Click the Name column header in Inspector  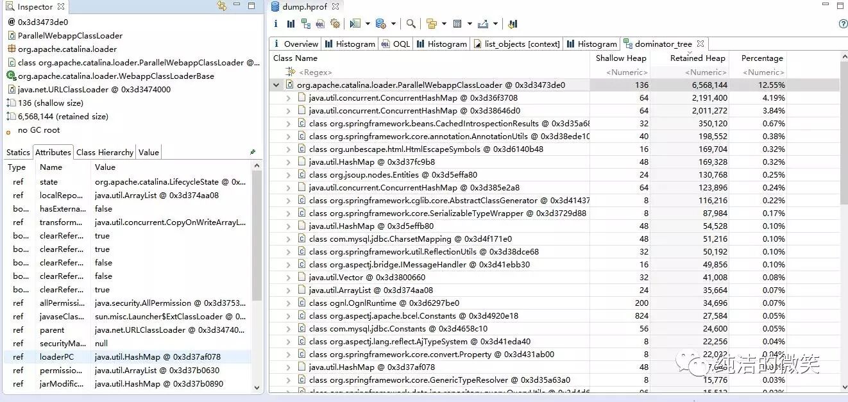click(x=62, y=167)
